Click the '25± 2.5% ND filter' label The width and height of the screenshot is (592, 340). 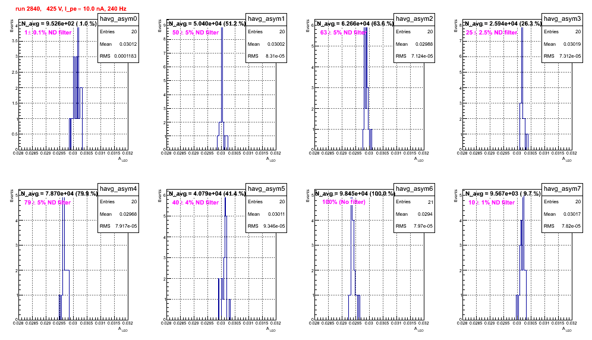click(492, 33)
